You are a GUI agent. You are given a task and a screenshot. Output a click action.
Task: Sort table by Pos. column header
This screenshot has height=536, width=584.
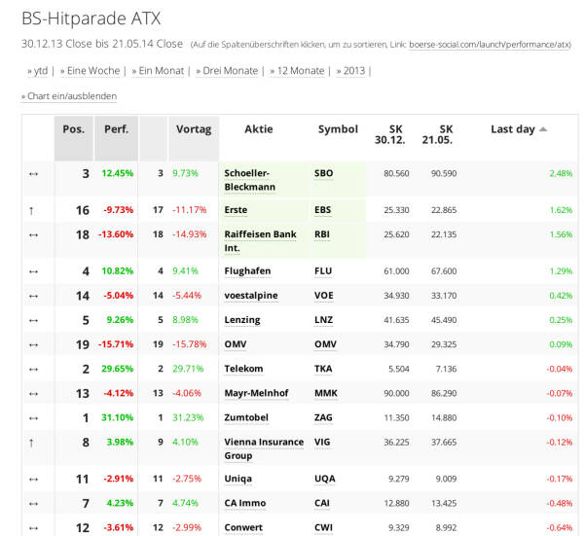point(73,129)
